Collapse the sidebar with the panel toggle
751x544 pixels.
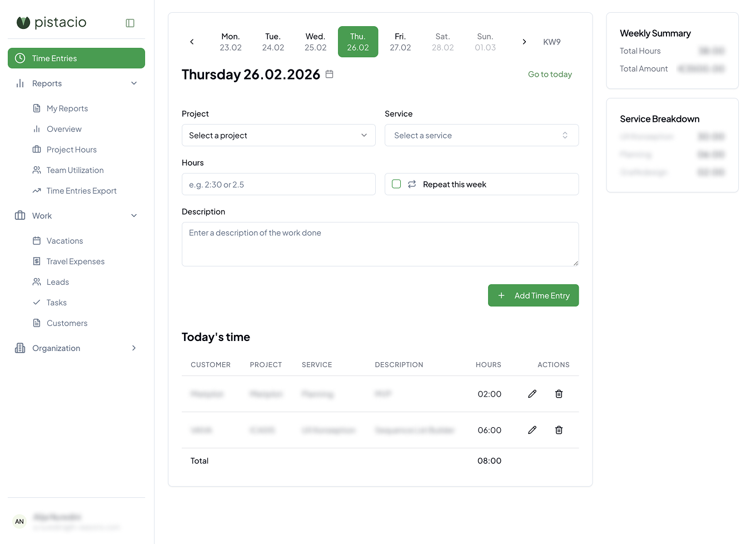coord(130,22)
